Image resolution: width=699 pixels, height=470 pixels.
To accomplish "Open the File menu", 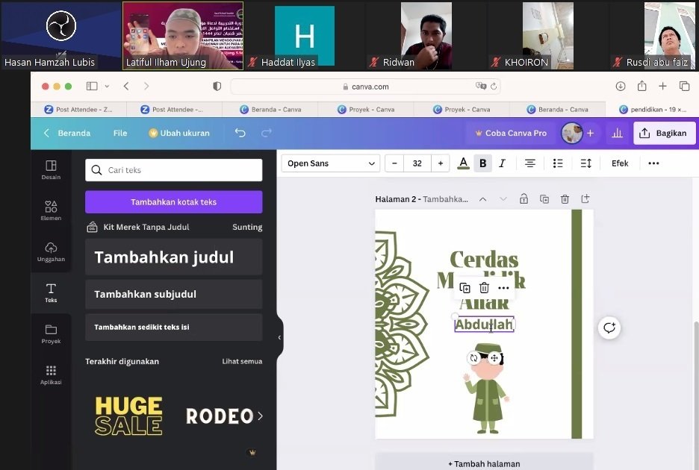I will pos(120,133).
